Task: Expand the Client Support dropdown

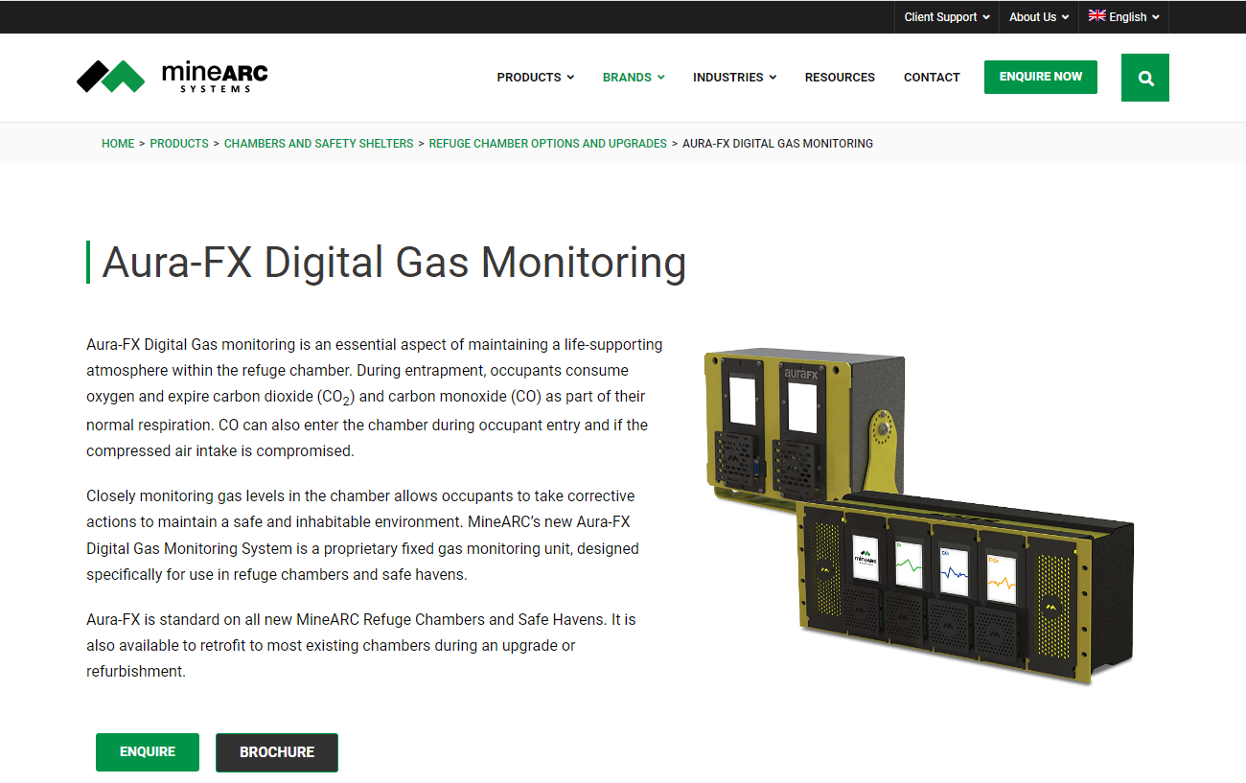Action: coord(947,17)
